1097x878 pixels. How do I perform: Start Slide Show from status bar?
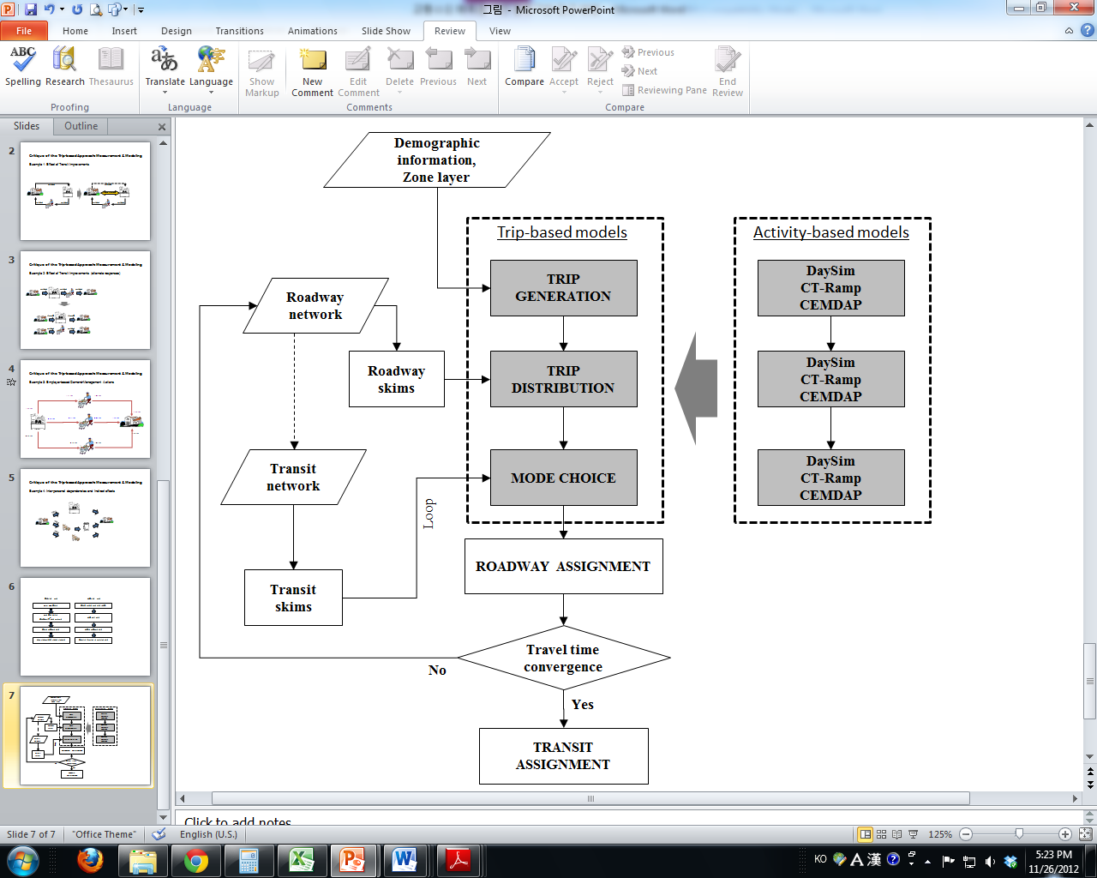(x=913, y=834)
